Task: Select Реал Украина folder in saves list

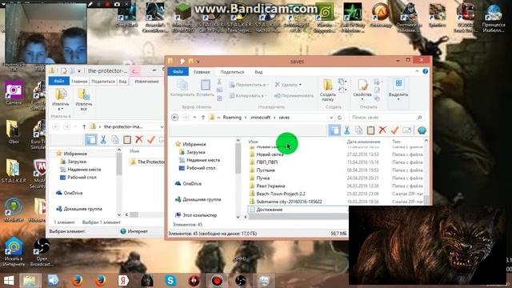Action: pyautogui.click(x=270, y=186)
